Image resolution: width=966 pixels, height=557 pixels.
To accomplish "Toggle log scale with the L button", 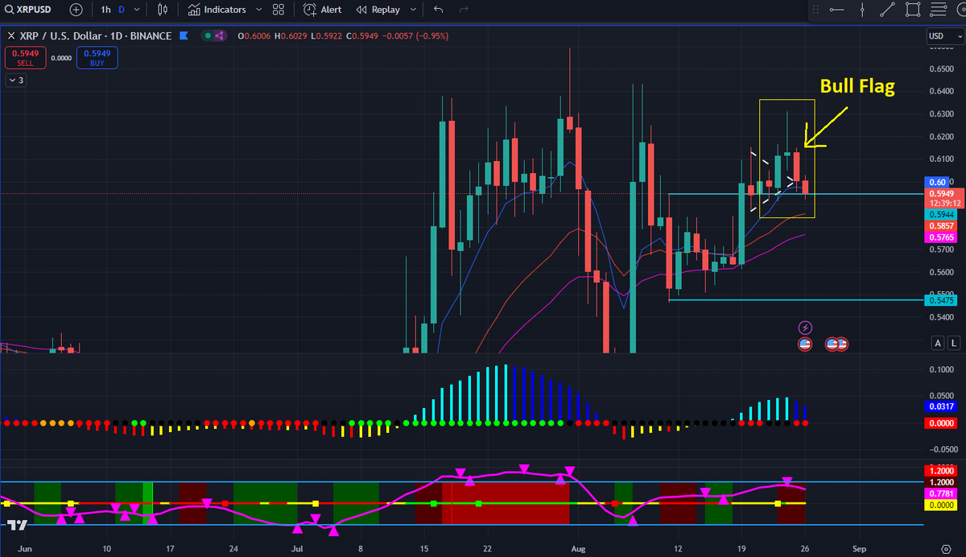I will click(x=954, y=344).
